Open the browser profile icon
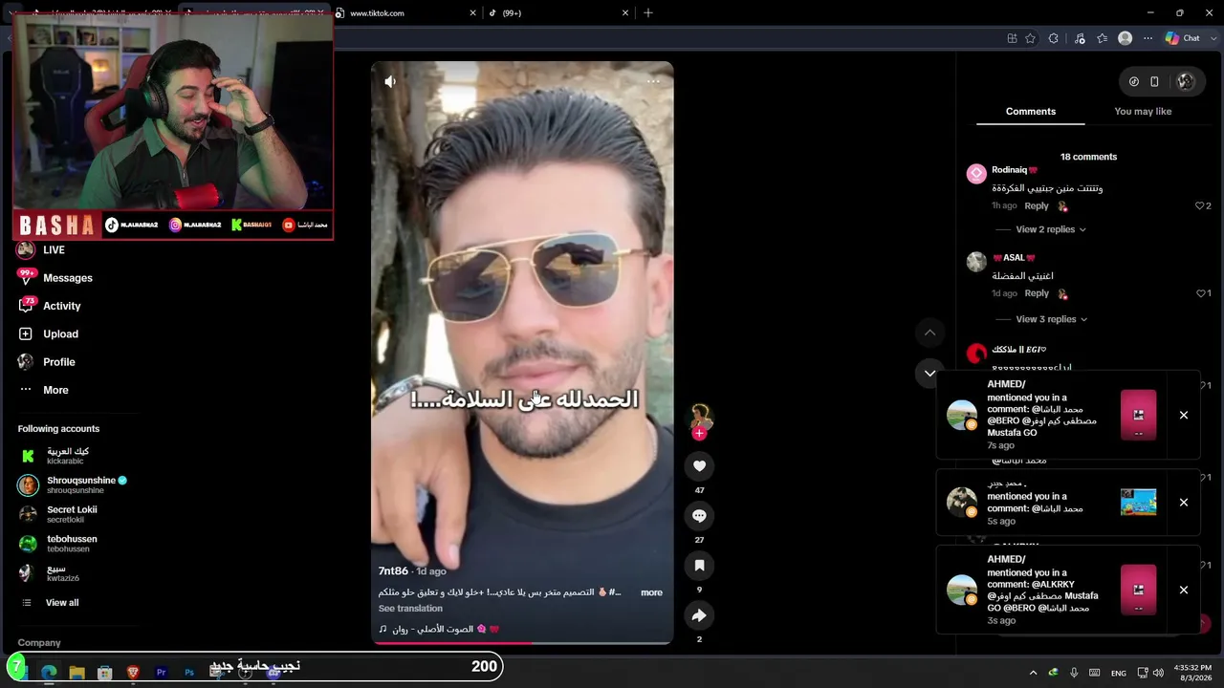The image size is (1224, 688). point(1126,38)
